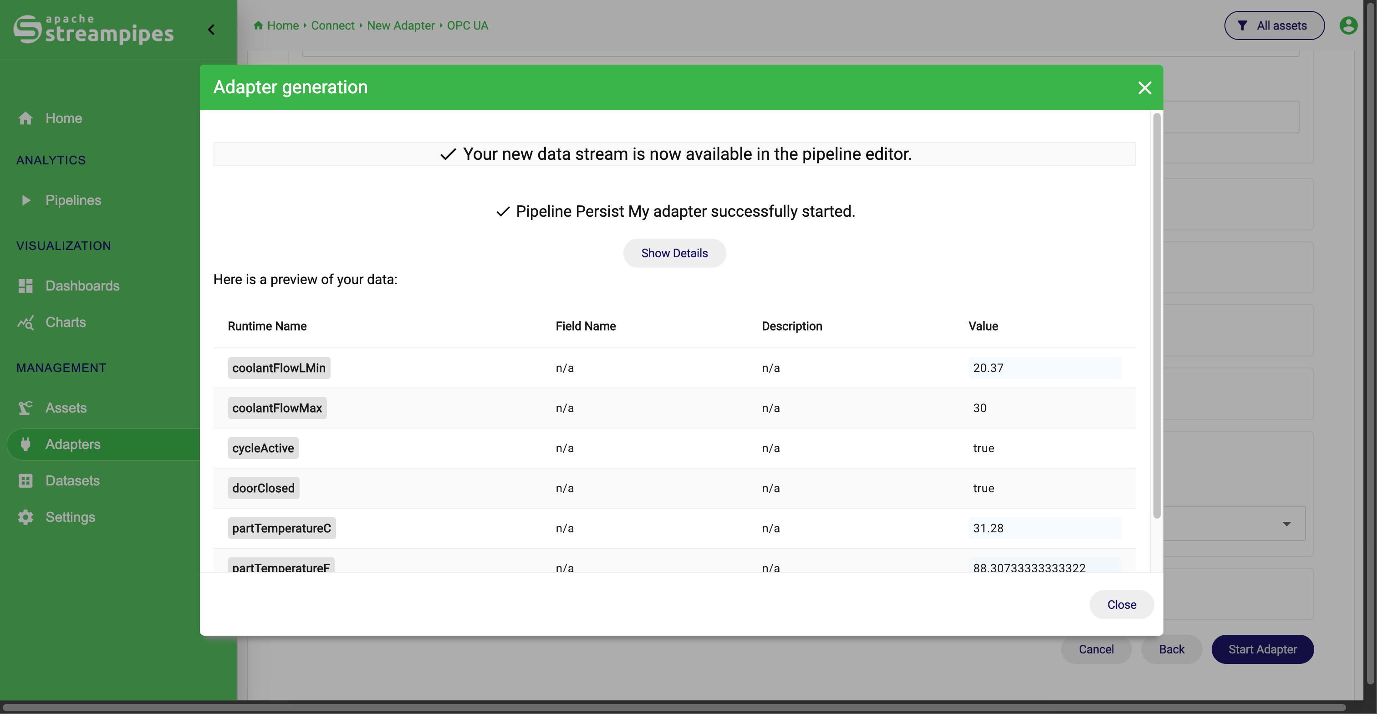Click the Start Adapter button
Viewport: 1377px width, 714px height.
pyautogui.click(x=1262, y=649)
